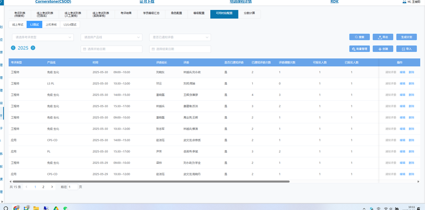Image resolution: width=425 pixels, height=210 pixels.
Task: Click the 批量管理 button
Action: click(360, 49)
